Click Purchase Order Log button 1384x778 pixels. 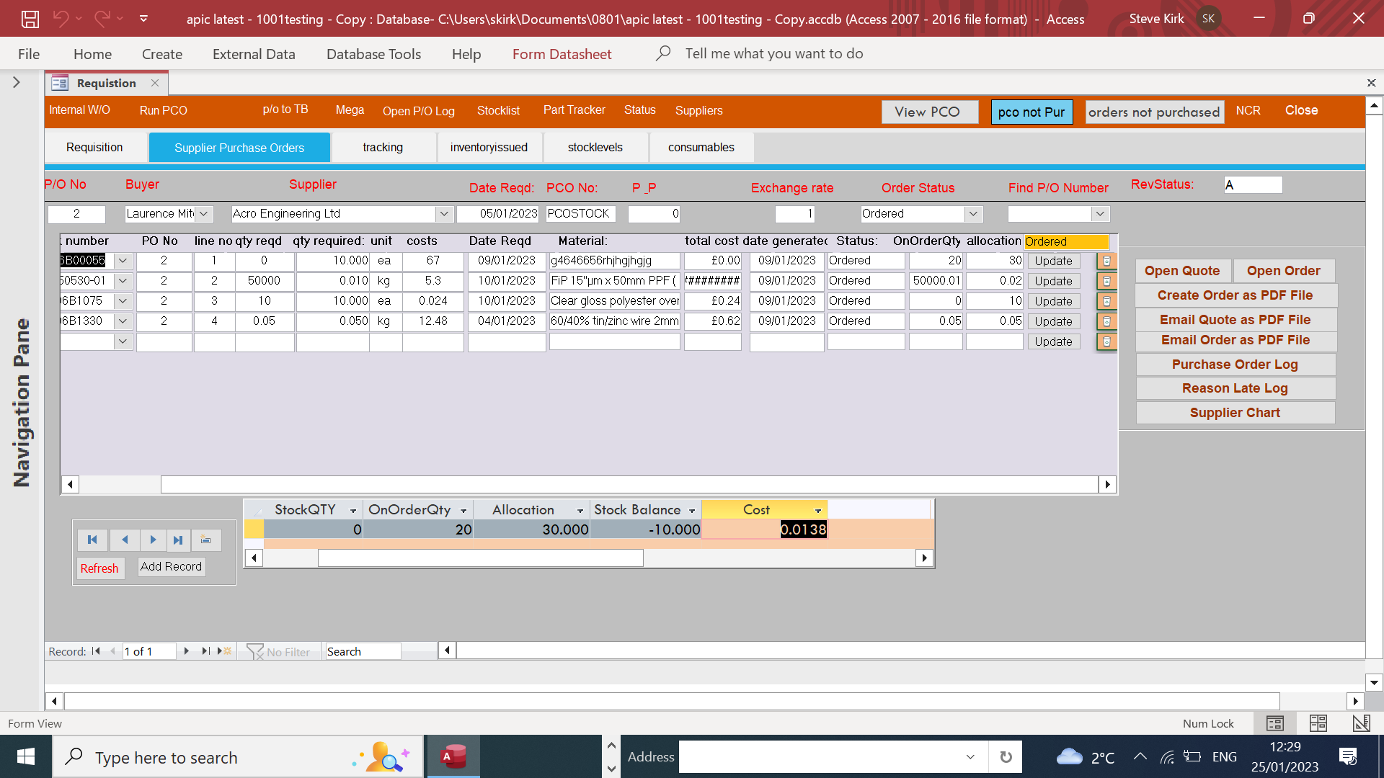pos(1236,365)
